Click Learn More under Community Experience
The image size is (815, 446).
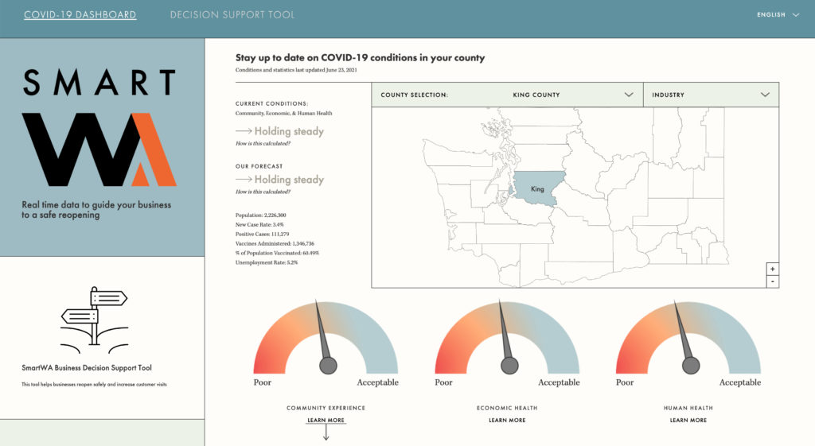[326, 420]
